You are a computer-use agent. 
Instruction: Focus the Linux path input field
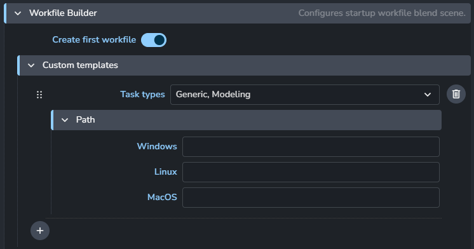pyautogui.click(x=311, y=172)
